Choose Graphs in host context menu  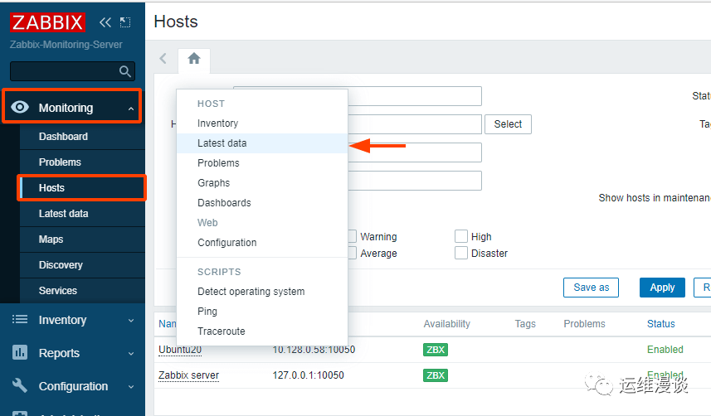(x=262, y=183)
